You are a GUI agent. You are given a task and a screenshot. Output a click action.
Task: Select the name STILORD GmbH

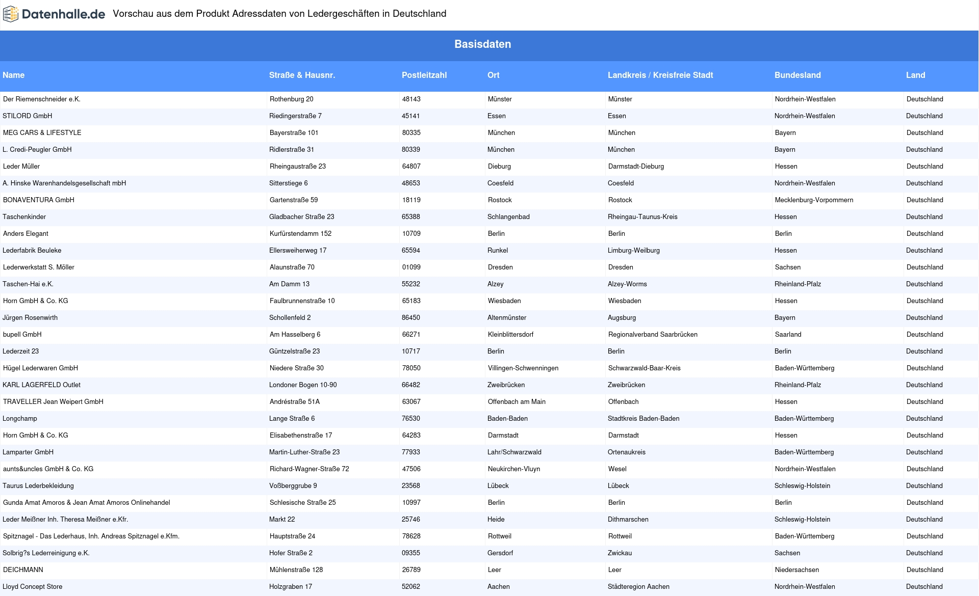[x=28, y=116]
